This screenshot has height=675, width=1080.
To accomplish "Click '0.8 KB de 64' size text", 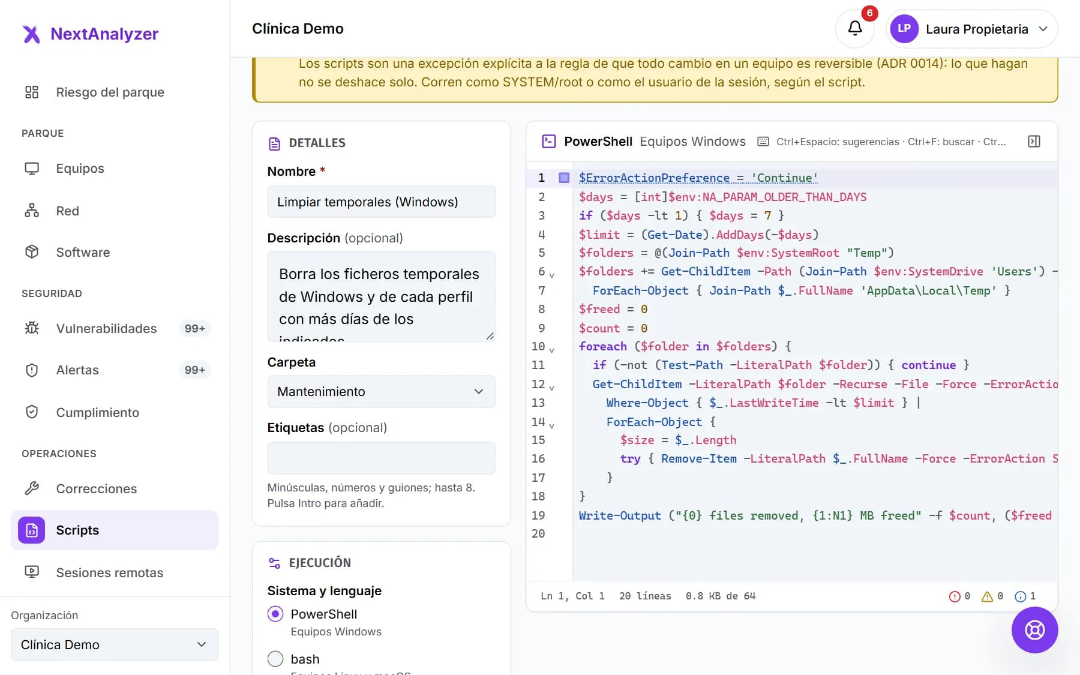I will 721,596.
